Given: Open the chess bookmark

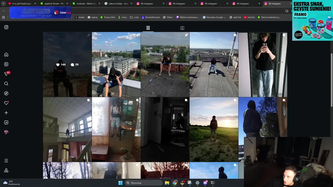Looking at the screenshot, I should (x=122, y=17).
